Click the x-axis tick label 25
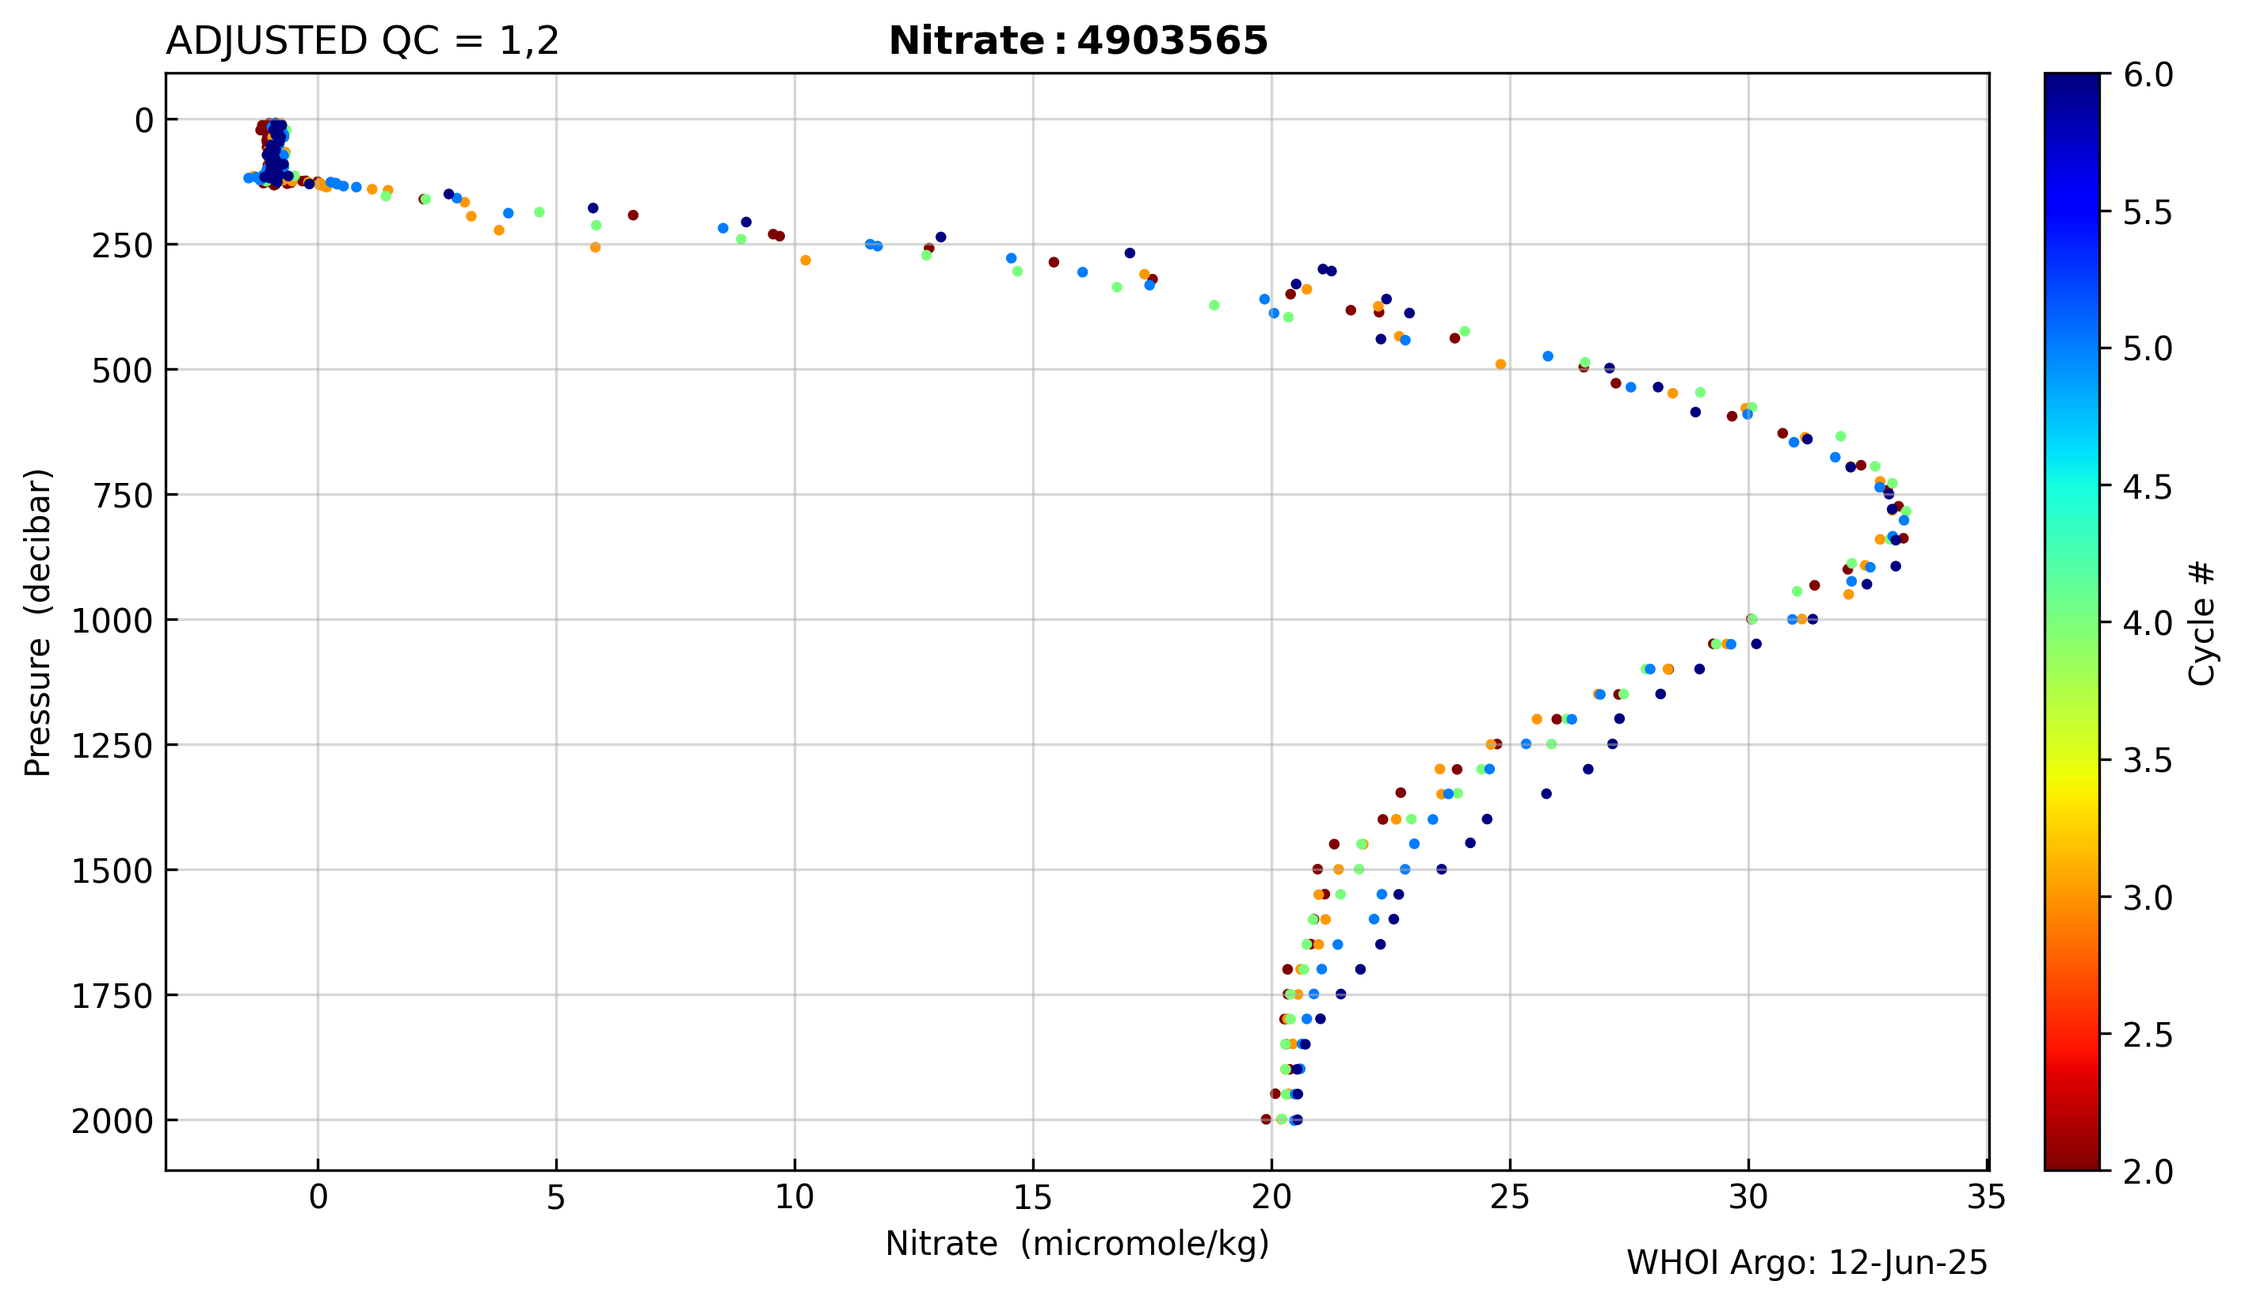This screenshot has width=2245, height=1304. 1509,1198
